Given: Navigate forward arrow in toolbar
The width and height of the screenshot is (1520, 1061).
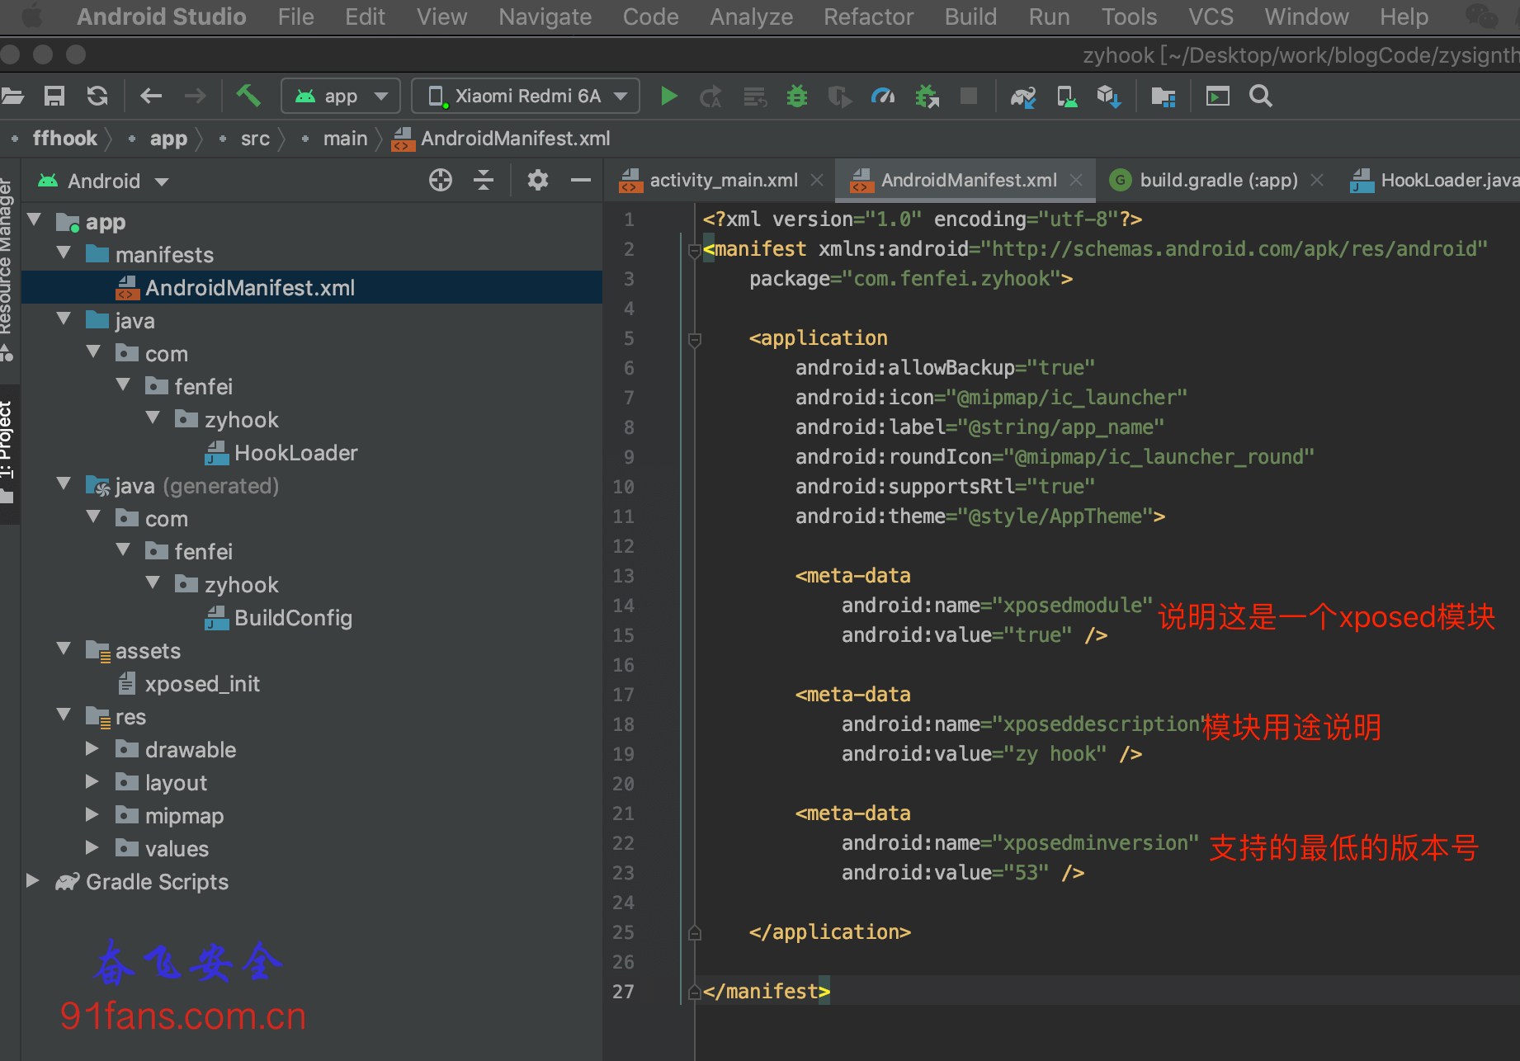Looking at the screenshot, I should pos(195,97).
